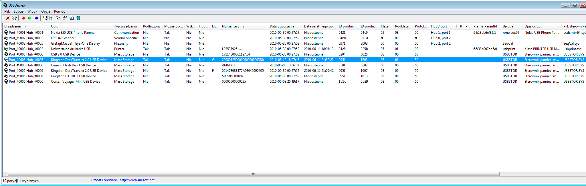The image size is (586, 186).
Task: Click the USBDeview title bar app icon
Action: (x=5, y=5)
